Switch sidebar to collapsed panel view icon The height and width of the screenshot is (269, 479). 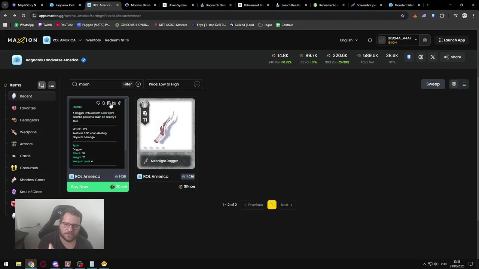(42, 85)
